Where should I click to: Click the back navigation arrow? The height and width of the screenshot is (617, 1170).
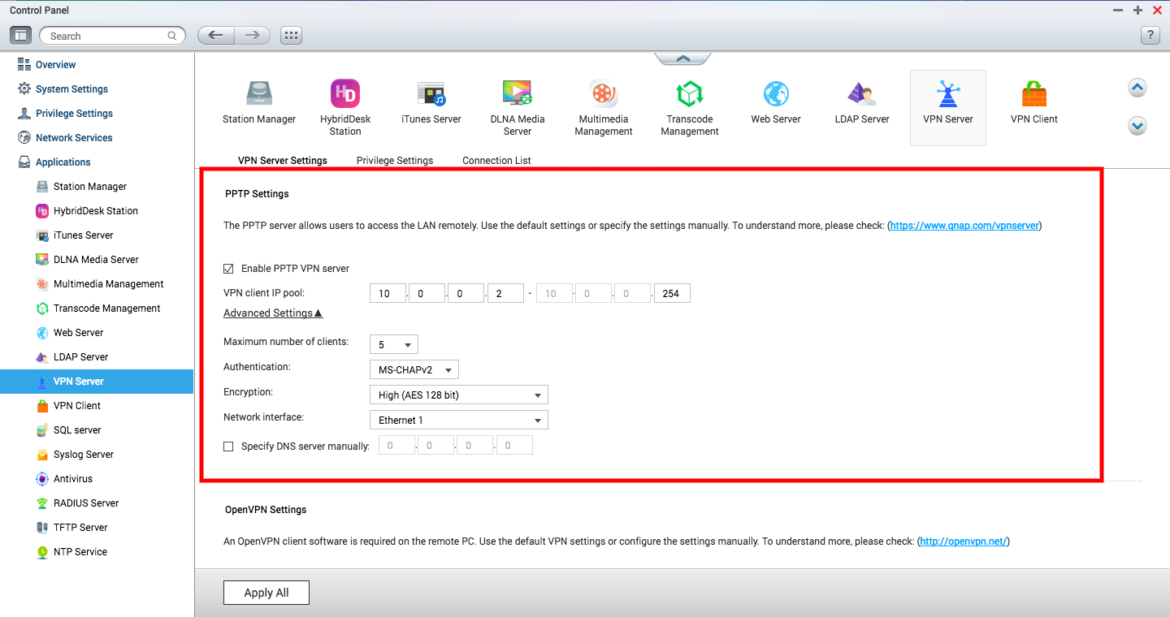point(215,36)
